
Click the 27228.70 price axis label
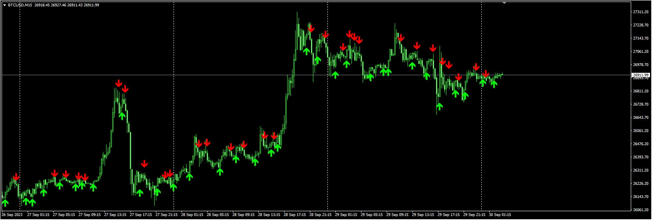click(x=640, y=25)
